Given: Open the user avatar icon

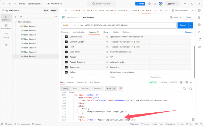Looking at the screenshot, I should click(x=160, y=4).
